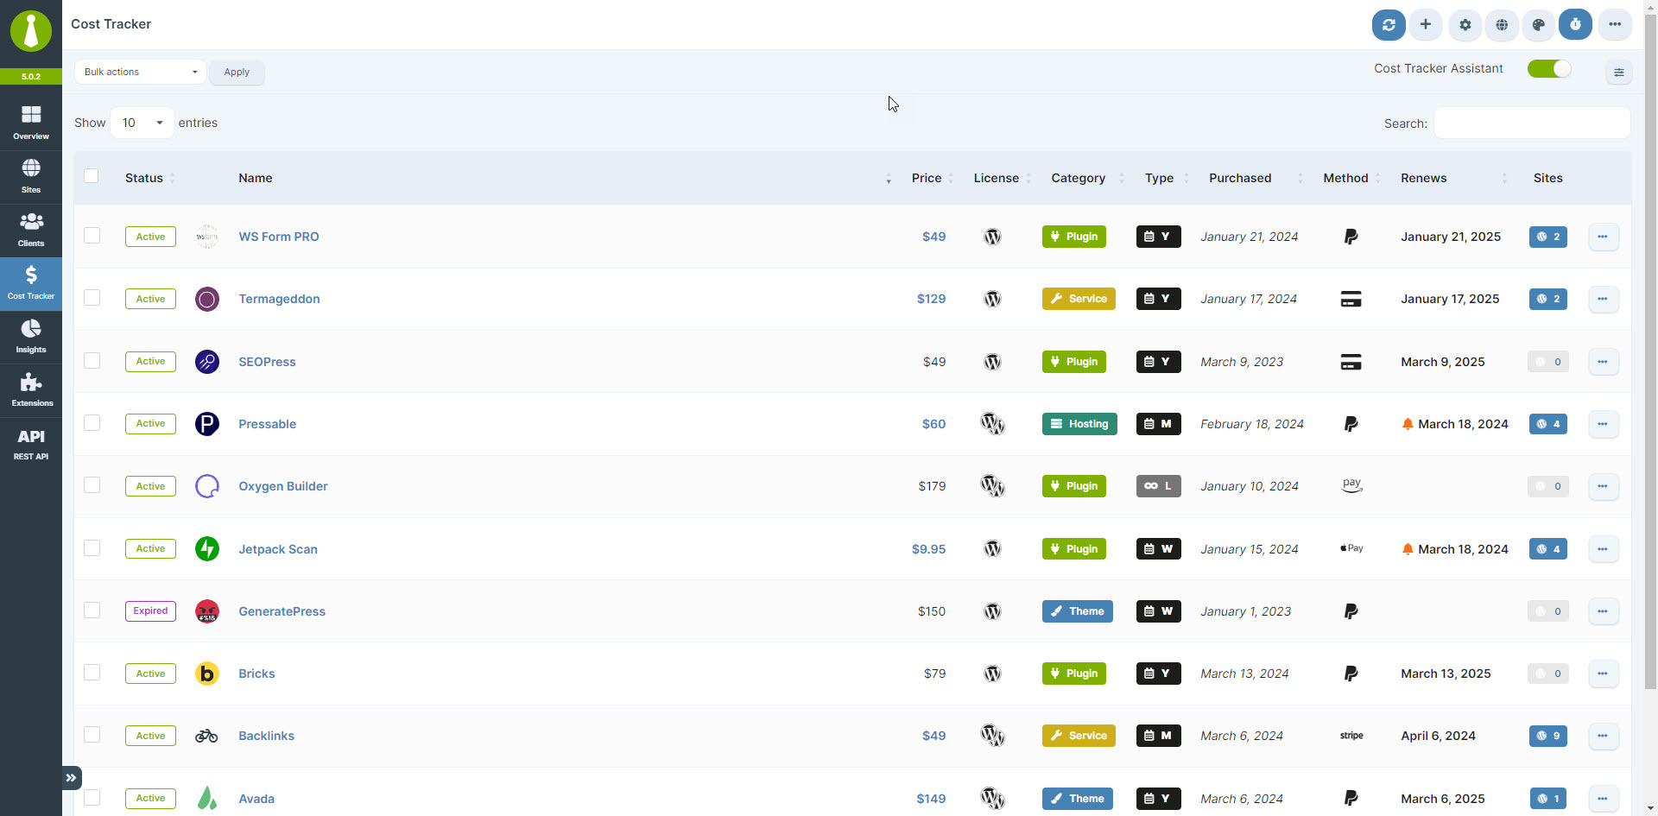Viewport: 1658px width, 816px height.
Task: Open REST API in sidebar
Action: [x=31, y=444]
